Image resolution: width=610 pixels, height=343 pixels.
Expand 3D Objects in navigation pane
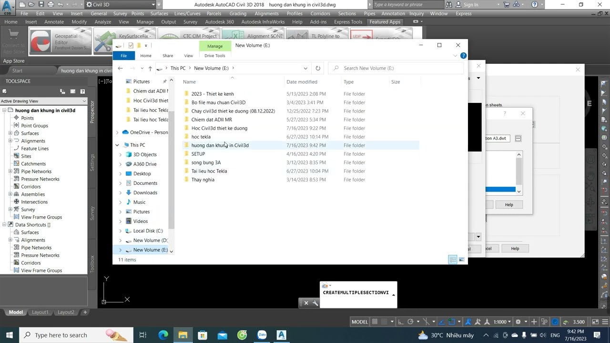[121, 154]
